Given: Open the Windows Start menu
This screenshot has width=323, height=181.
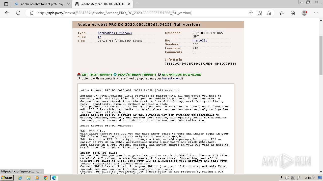Looking at the screenshot, I should click(7, 178).
